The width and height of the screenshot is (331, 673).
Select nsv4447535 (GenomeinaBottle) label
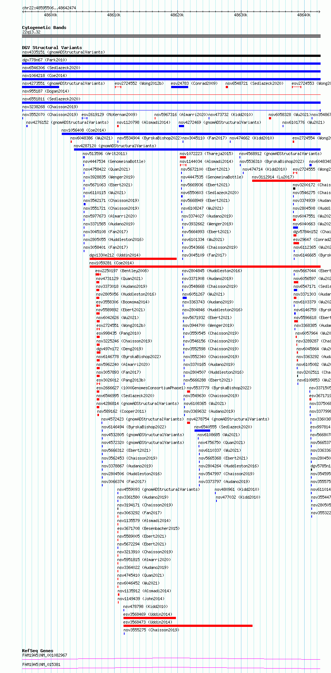point(212,177)
